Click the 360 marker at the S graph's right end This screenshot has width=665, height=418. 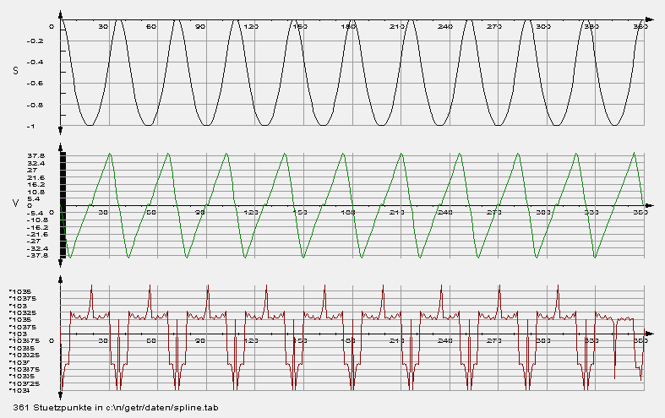click(x=640, y=27)
